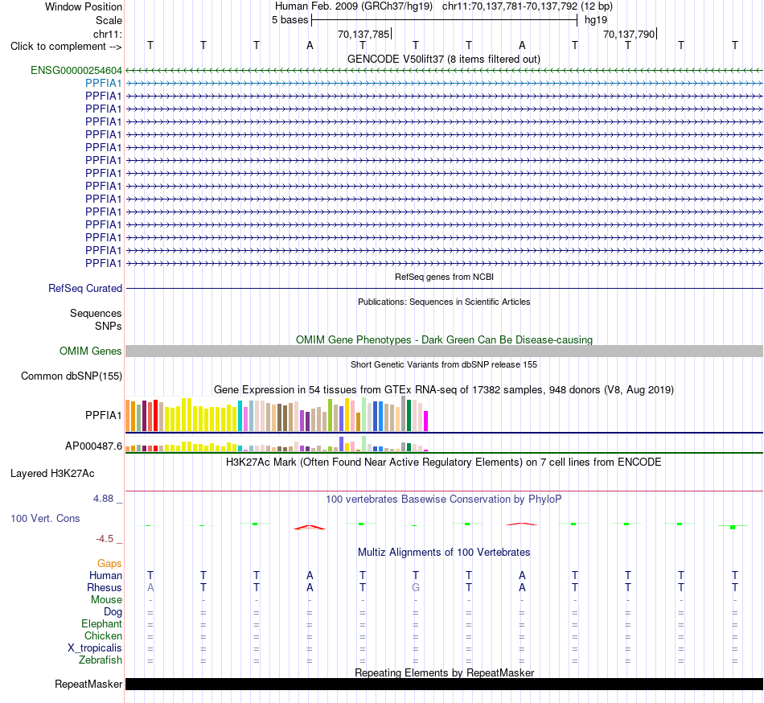The height and width of the screenshot is (703, 764).
Task: Select the Dog species row label
Action: coord(113,612)
